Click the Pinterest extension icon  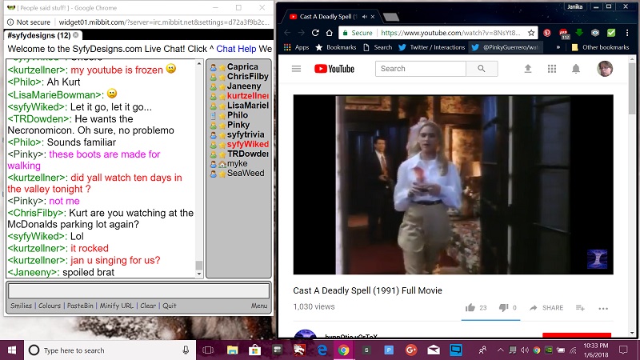[547, 33]
